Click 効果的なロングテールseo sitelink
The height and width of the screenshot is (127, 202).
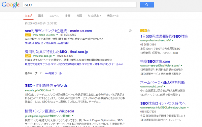tap(109, 64)
